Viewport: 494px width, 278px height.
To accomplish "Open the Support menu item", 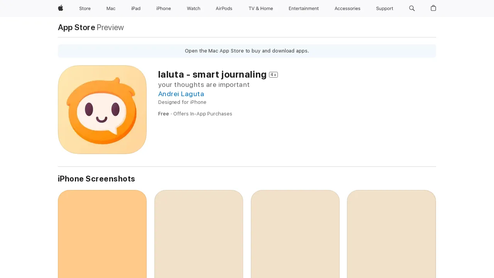I will pyautogui.click(x=384, y=8).
